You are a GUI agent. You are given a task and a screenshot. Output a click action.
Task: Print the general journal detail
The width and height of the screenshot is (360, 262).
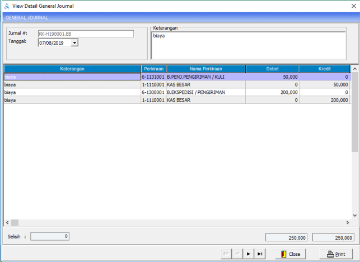335,254
